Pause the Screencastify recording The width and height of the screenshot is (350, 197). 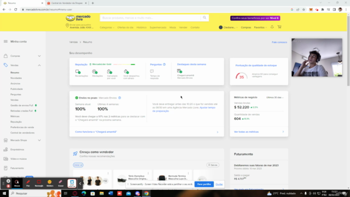click(8, 181)
